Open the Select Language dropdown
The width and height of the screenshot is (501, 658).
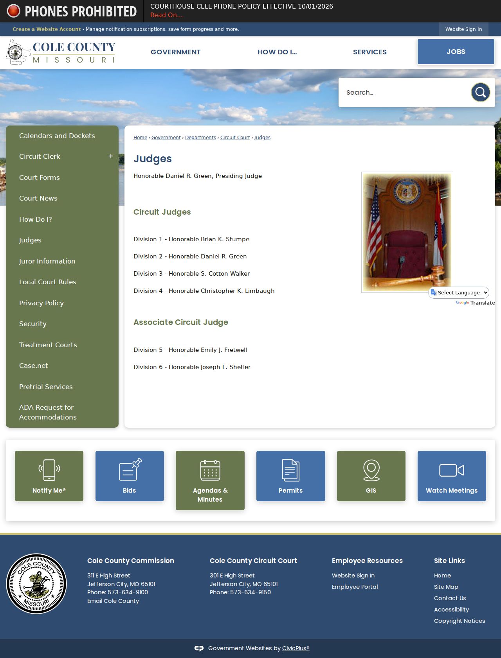tap(459, 292)
